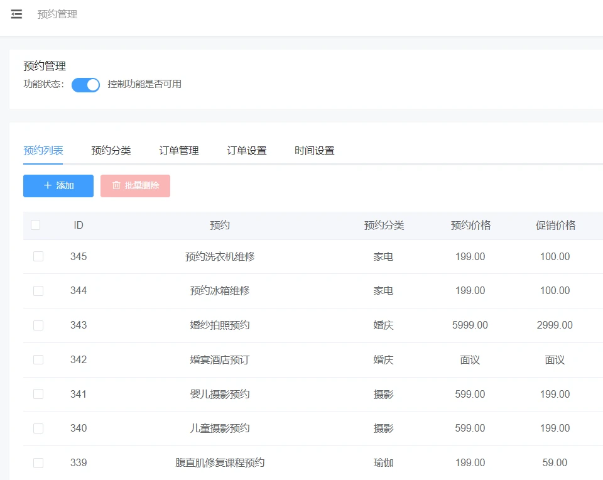This screenshot has height=480, width=603.
Task: Click 面议 booking price in row 342
Action: click(x=470, y=359)
